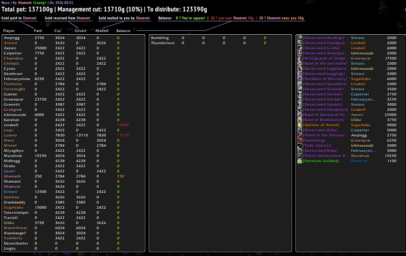Viewport: 406px width, 256px height.
Task: Open the [Toxin Injector] item link
Action: pyautogui.click(x=317, y=146)
